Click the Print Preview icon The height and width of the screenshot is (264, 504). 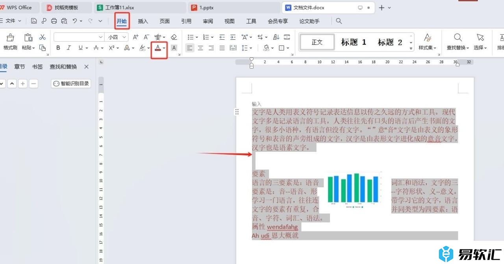(x=64, y=21)
